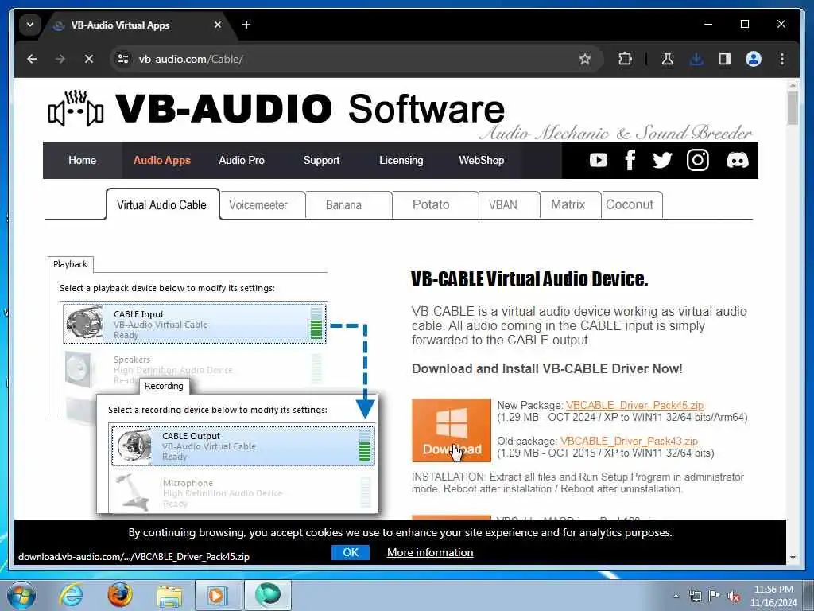Download VBCABLE_Driver_Pack45.zip link
Screen dimensions: 814x611
pyautogui.click(x=634, y=405)
